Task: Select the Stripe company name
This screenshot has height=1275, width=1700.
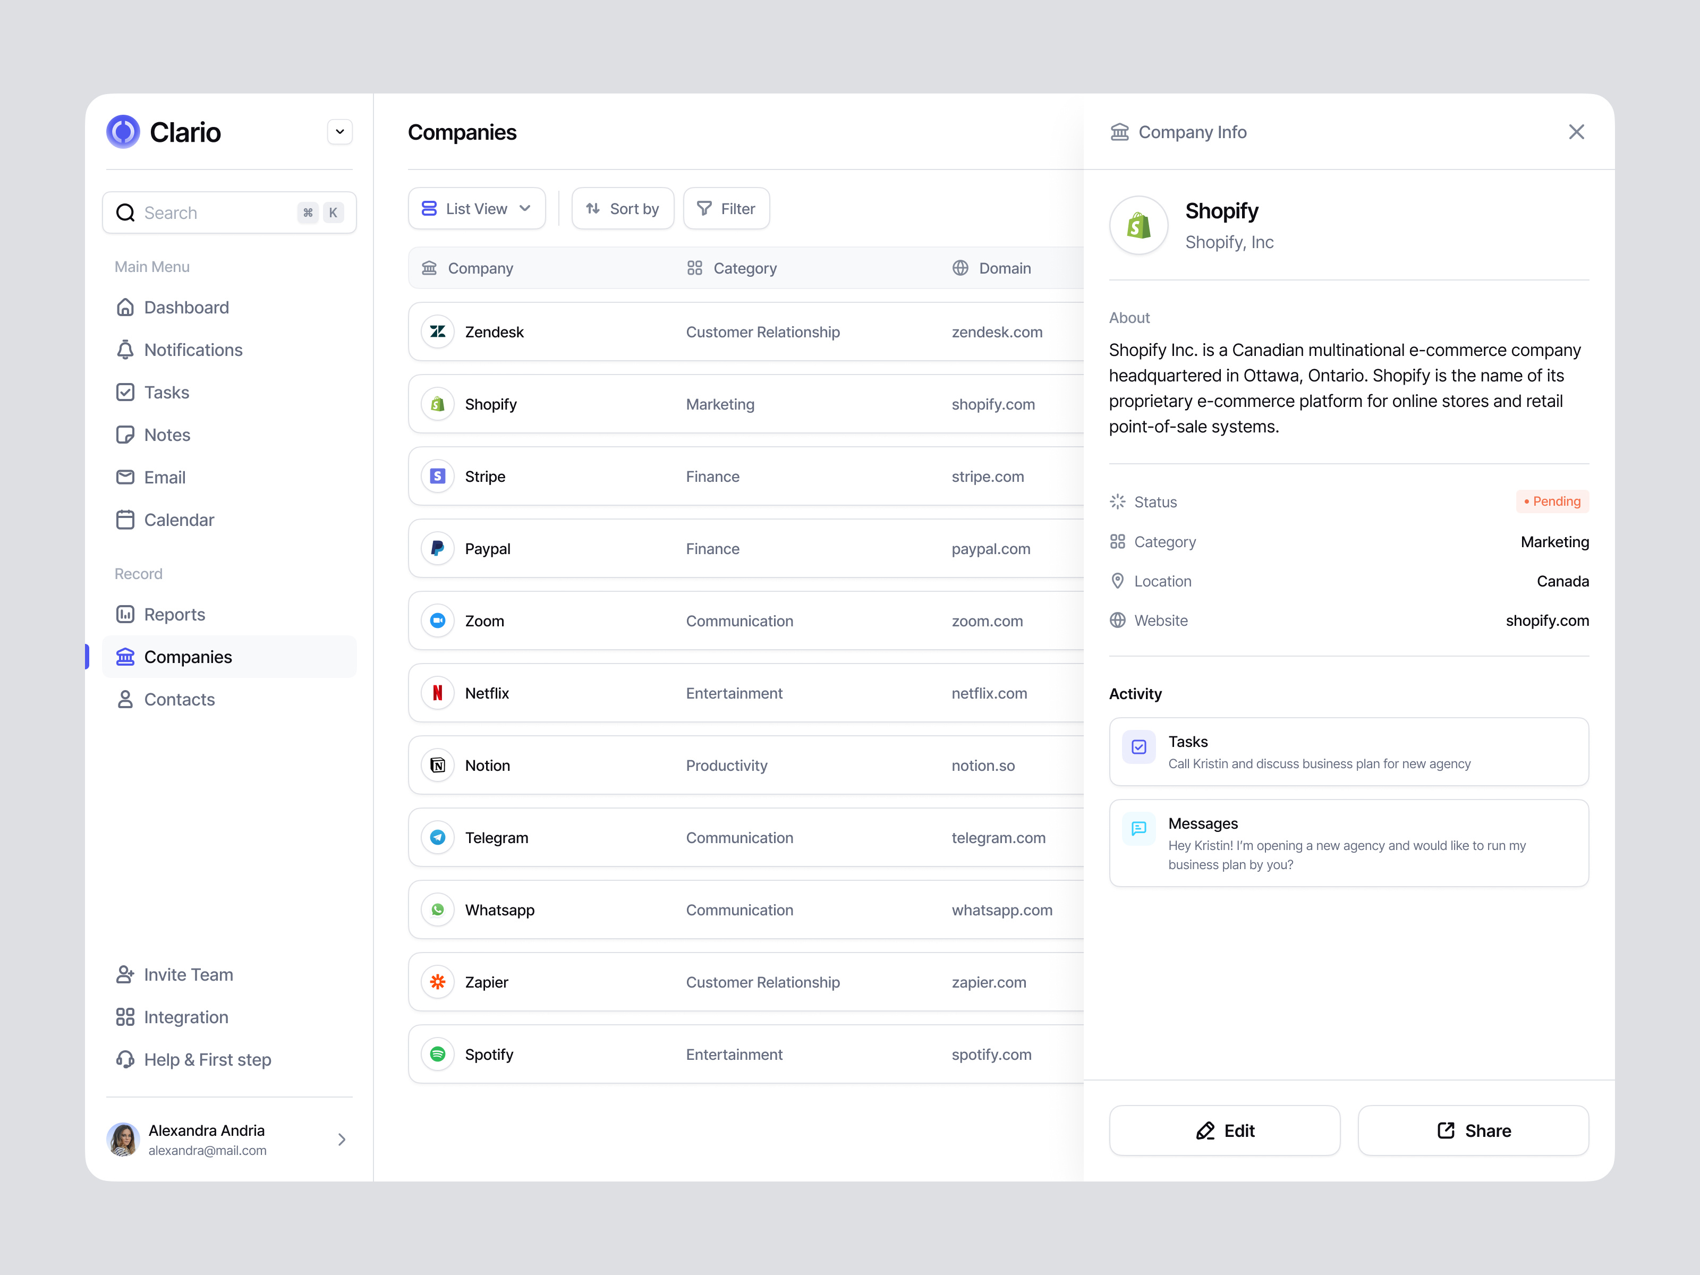Action: point(485,477)
